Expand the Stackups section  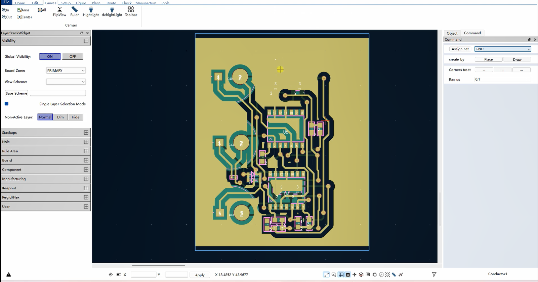pos(86,133)
